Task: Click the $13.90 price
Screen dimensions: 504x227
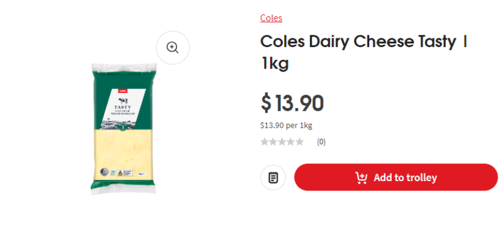Action: point(292,103)
